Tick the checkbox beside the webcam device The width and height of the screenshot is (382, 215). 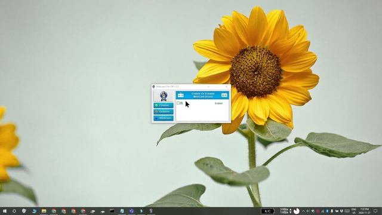(x=178, y=103)
